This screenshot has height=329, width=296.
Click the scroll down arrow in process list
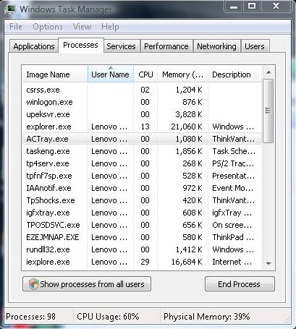pos(268,263)
